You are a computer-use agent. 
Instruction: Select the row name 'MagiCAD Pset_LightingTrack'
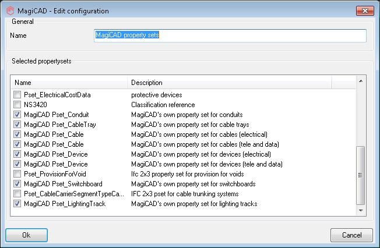tap(65, 204)
